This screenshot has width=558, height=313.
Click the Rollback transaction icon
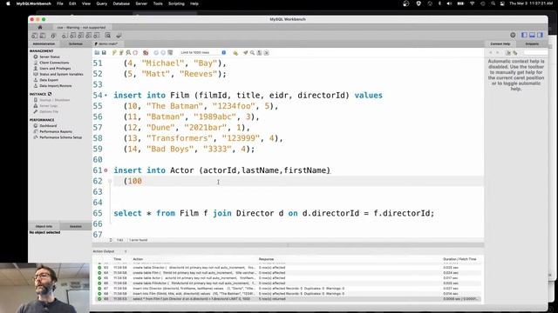tap(163, 52)
